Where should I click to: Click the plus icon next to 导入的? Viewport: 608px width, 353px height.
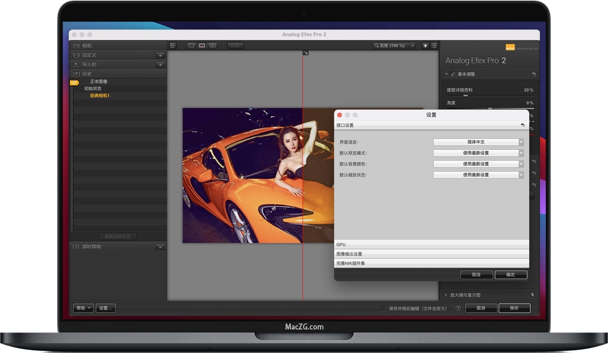point(160,64)
